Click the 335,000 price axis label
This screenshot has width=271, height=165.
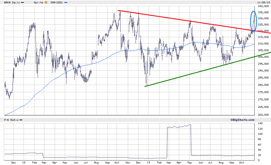click(263, 12)
